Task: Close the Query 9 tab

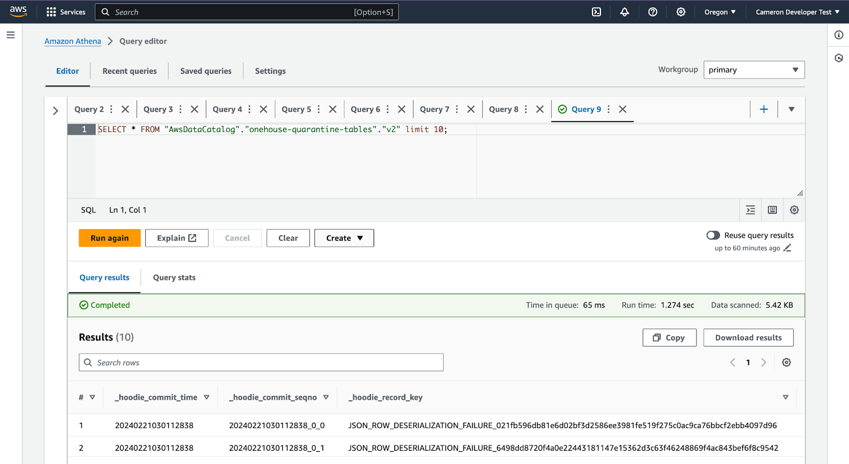Action: tap(622, 109)
